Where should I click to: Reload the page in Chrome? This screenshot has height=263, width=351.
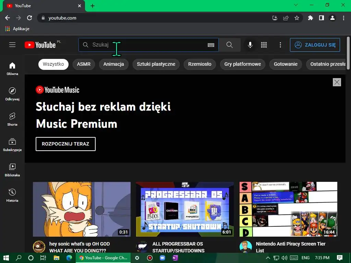(29, 18)
